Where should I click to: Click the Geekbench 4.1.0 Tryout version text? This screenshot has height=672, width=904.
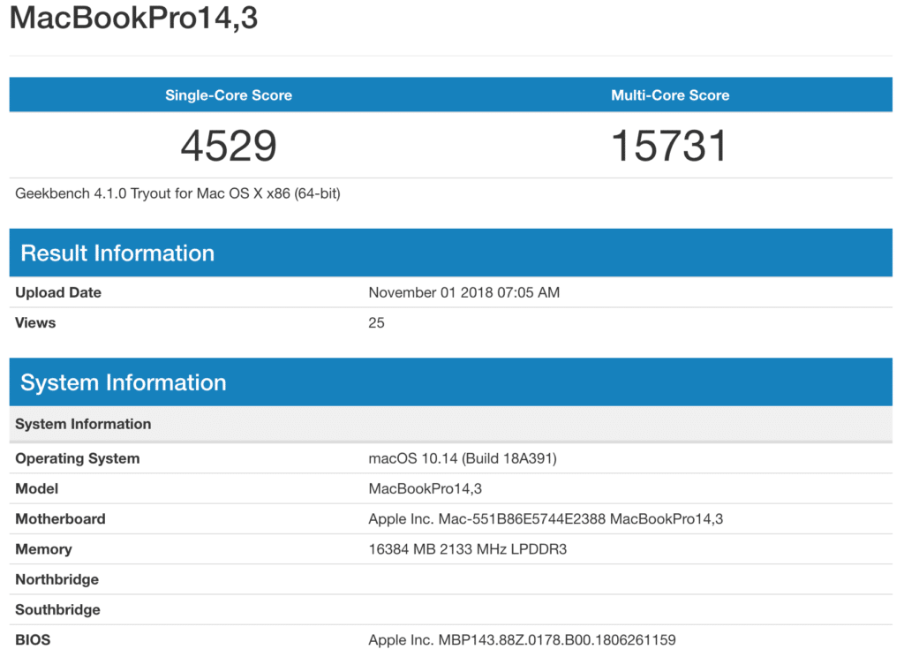coord(177,193)
